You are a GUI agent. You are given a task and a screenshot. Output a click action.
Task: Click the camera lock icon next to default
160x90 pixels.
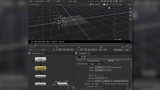[104, 4]
